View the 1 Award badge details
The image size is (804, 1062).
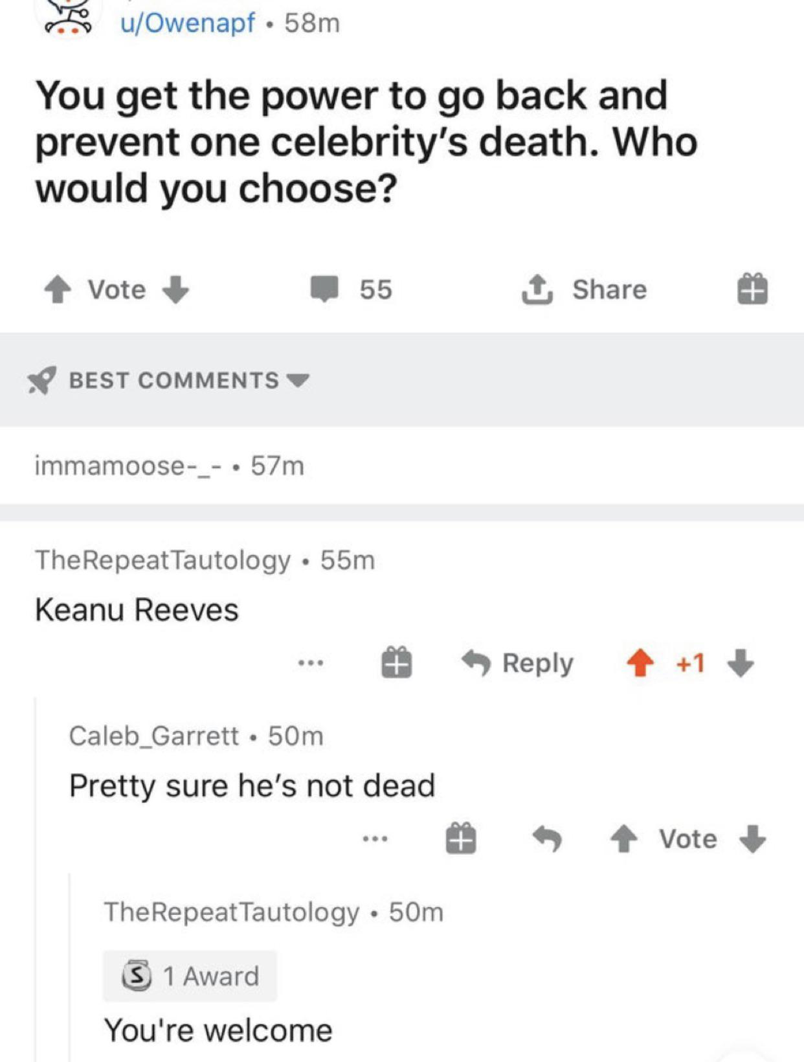coord(190,976)
